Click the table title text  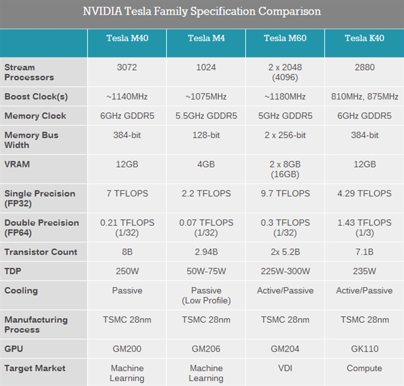(x=202, y=11)
